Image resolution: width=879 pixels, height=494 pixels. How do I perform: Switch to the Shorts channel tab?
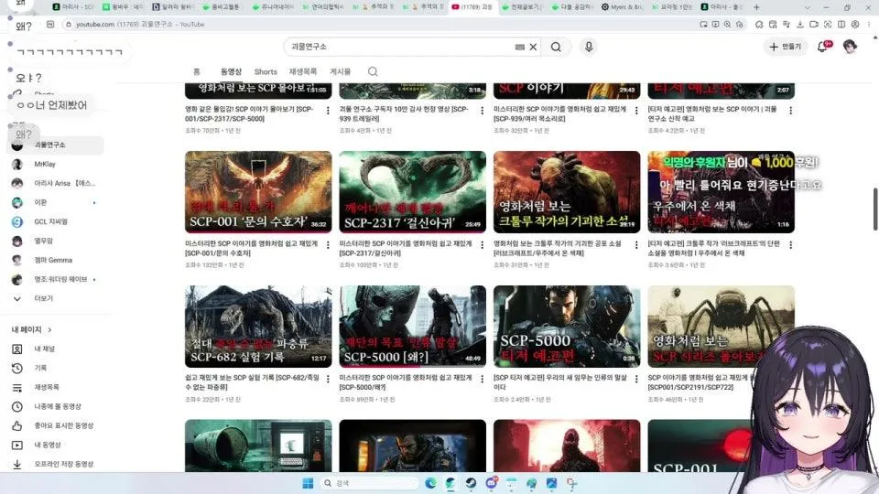pos(266,71)
